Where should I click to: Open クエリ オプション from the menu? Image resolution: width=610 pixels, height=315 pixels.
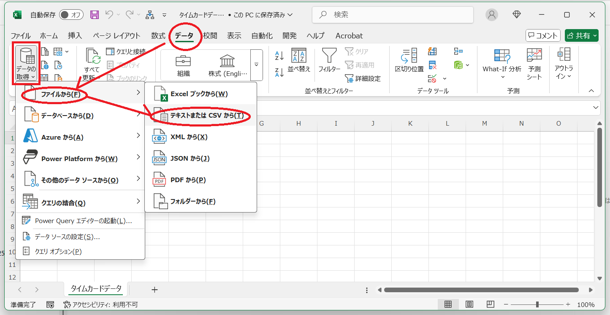pos(58,251)
